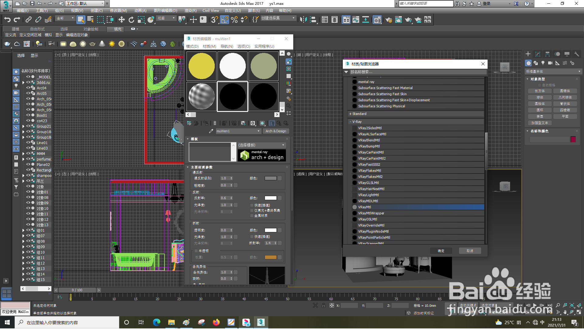Select the Move transform tool
The width and height of the screenshot is (584, 329).
[x=121, y=20]
